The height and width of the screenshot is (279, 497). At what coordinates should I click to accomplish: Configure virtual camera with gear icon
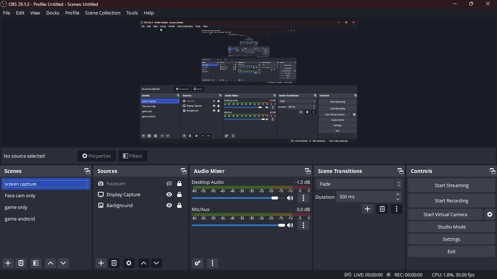click(489, 214)
